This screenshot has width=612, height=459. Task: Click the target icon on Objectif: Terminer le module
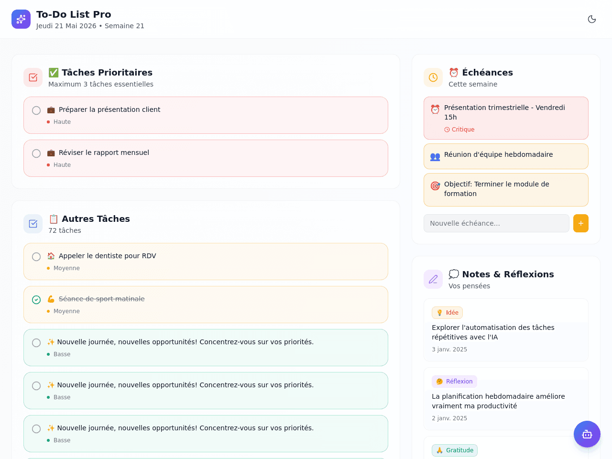coord(435,186)
